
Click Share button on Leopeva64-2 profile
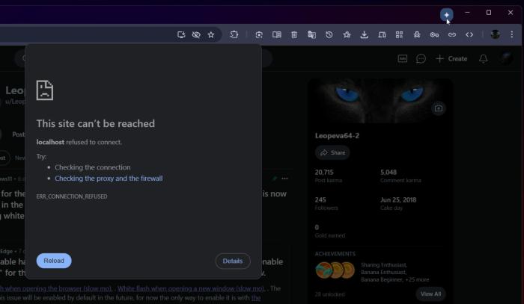[332, 152]
